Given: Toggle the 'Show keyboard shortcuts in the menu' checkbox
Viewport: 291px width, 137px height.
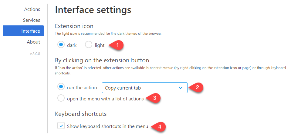Looking at the screenshot, I should pyautogui.click(x=61, y=126).
